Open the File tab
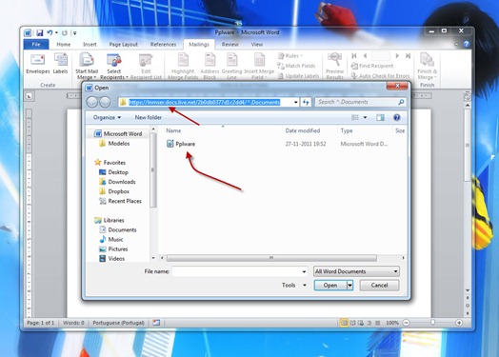 click(36, 44)
